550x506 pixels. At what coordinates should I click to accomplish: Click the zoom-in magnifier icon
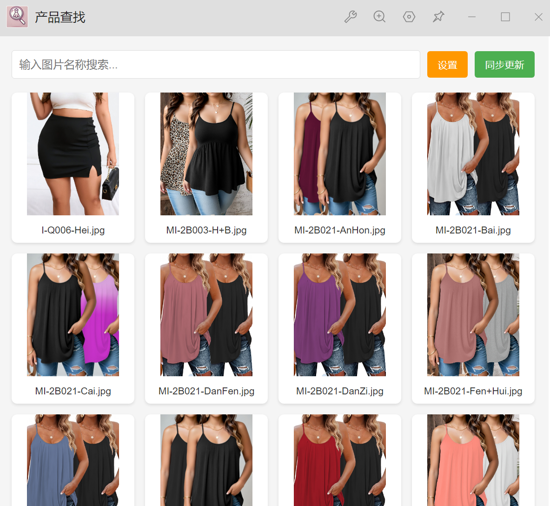[379, 17]
